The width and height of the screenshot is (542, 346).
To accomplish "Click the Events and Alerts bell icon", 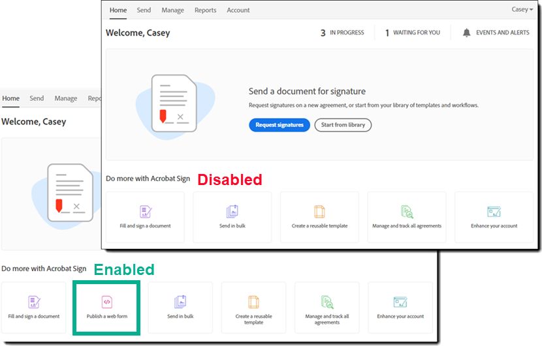I will coord(467,33).
